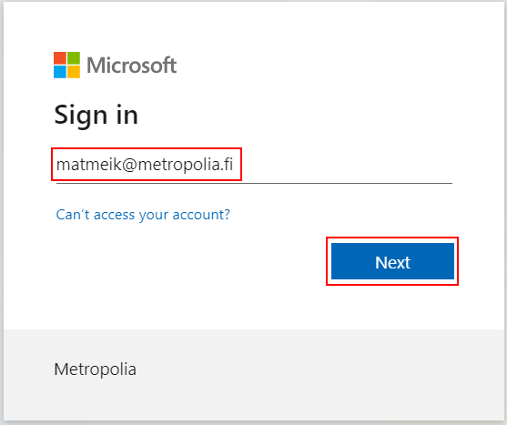
Task: Open the "Can't access your account?" link
Action: pos(143,215)
